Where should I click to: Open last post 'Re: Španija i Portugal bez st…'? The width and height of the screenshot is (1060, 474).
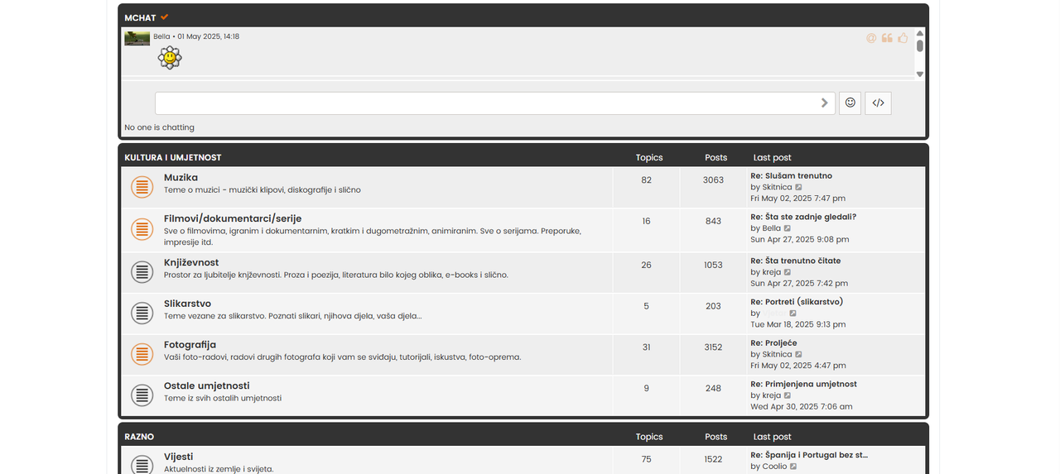(x=809, y=454)
